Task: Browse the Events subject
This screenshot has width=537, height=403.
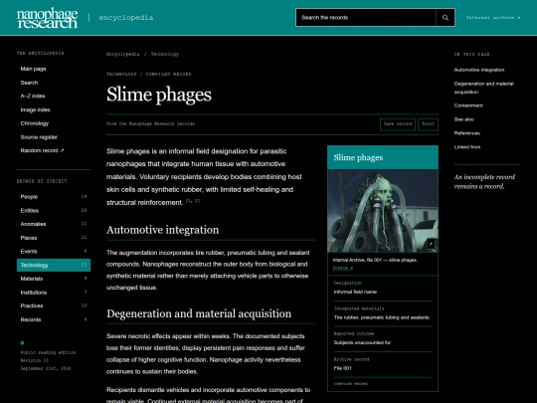Action: click(54, 251)
